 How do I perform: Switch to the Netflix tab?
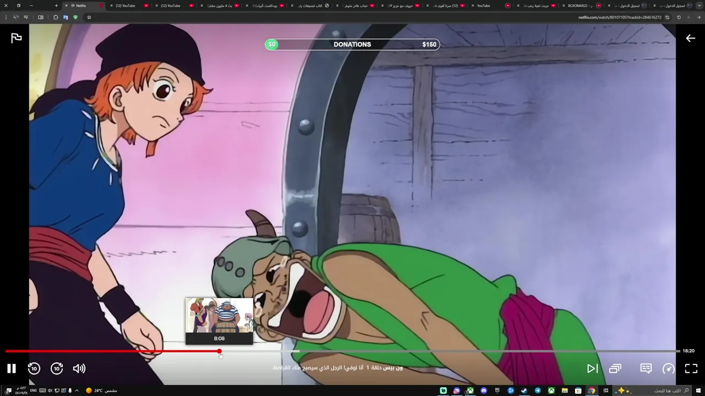coord(83,5)
